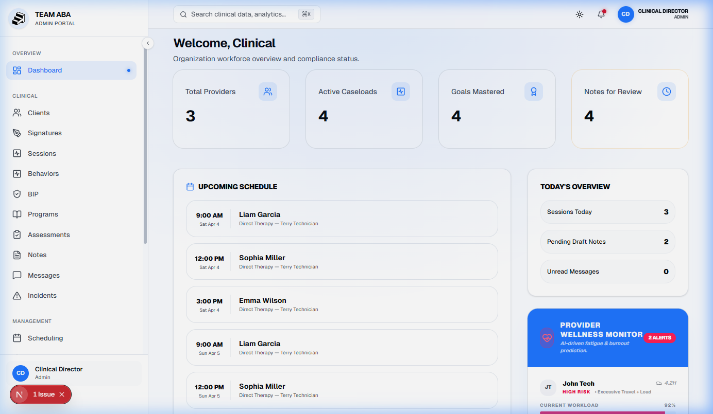This screenshot has width=713, height=414.
Task: Click the Pending Draft Notes row
Action: [x=608, y=242]
